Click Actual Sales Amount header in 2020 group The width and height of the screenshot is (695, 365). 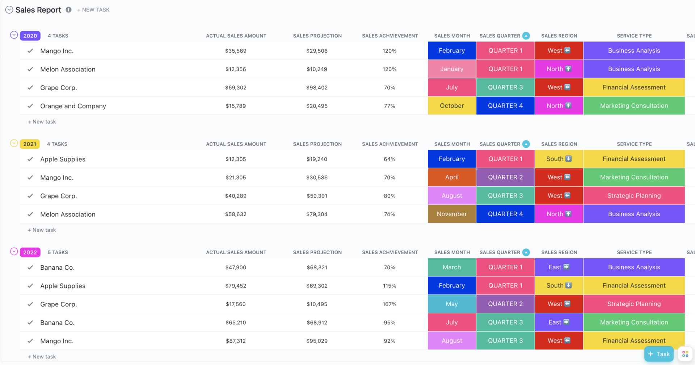click(x=236, y=36)
